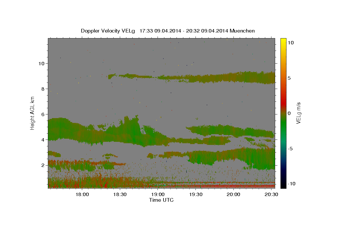Screen dimensions: 340x226
Task: Click the 20:30 time tick label
Action: [x=271, y=194]
